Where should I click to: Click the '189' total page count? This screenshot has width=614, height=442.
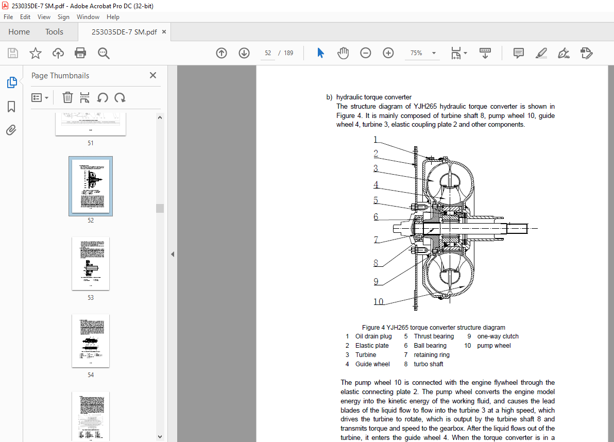288,53
